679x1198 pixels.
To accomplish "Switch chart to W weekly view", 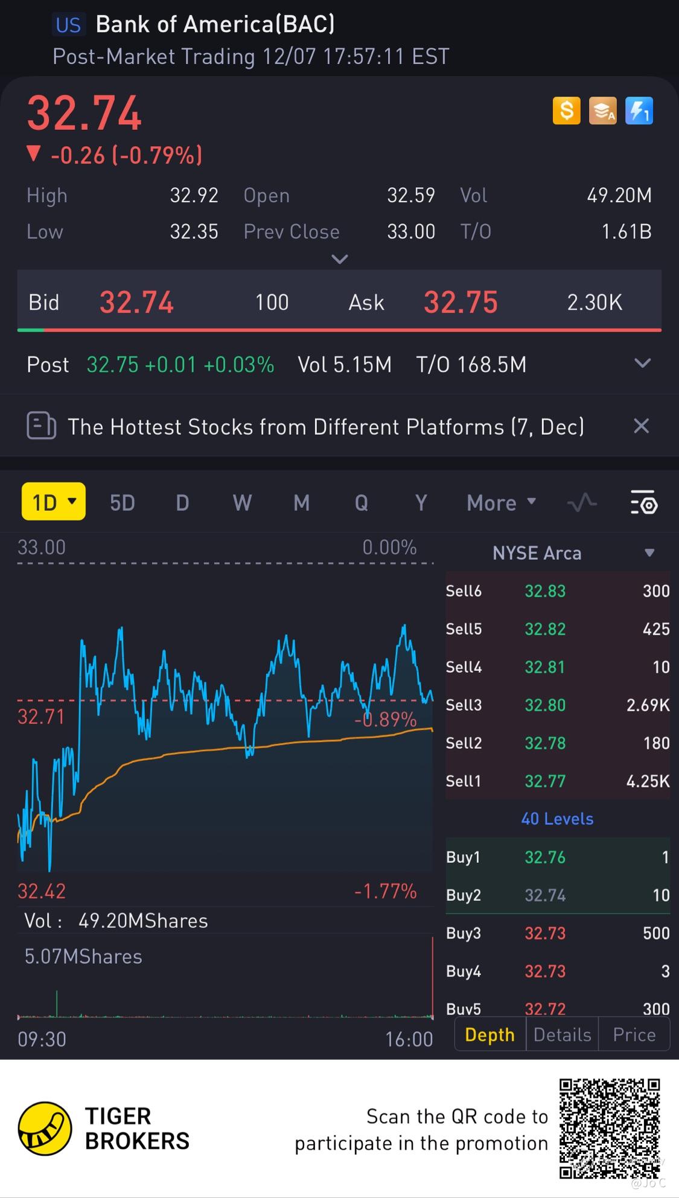I will coord(242,502).
